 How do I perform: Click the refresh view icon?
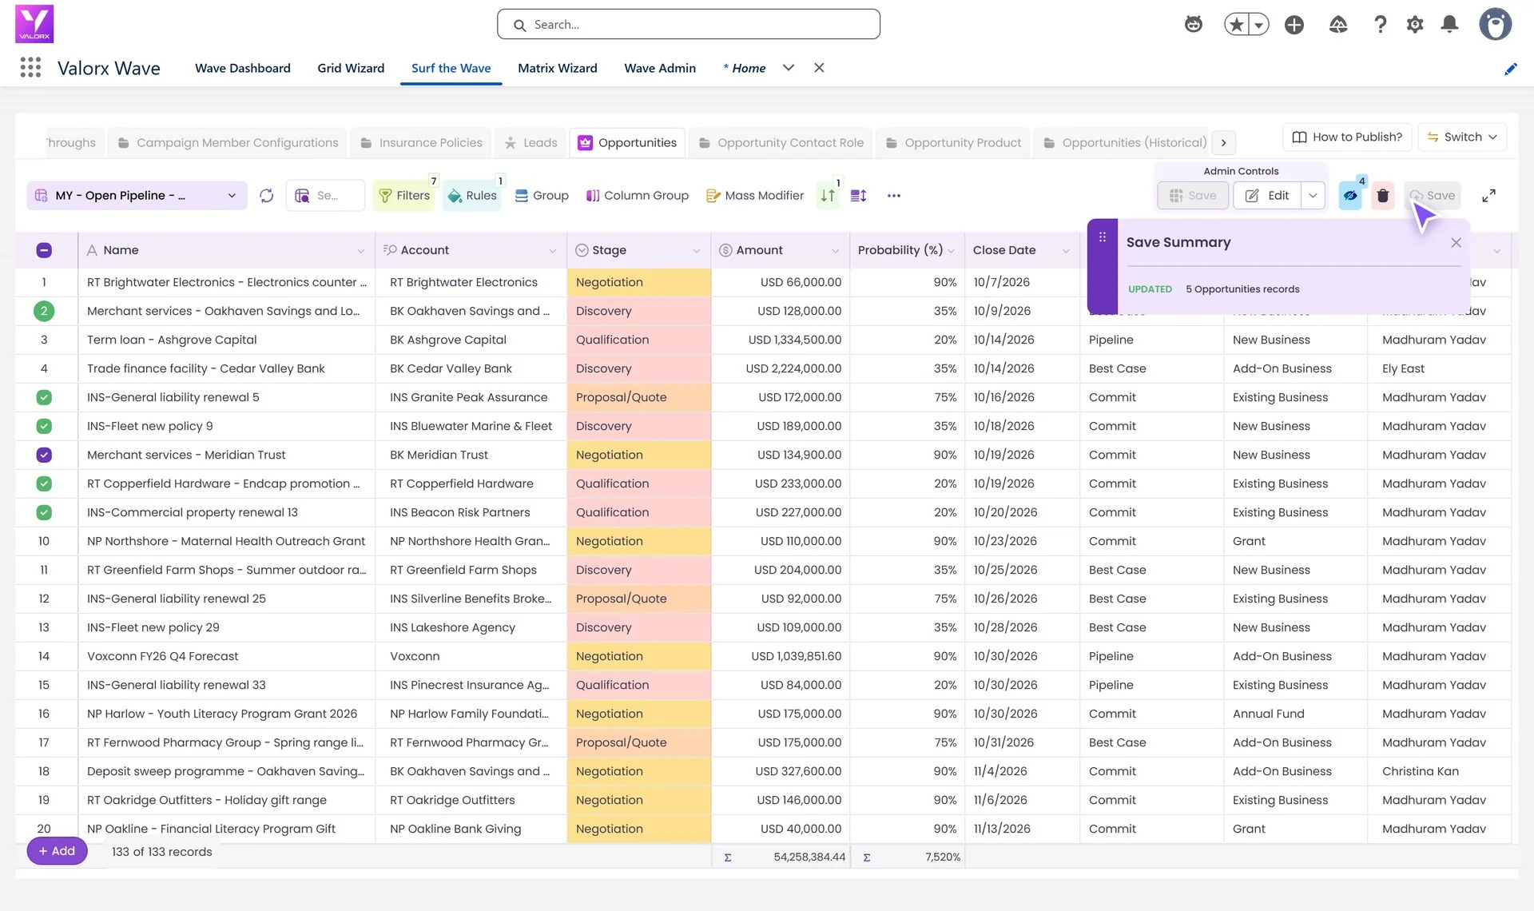pos(267,196)
